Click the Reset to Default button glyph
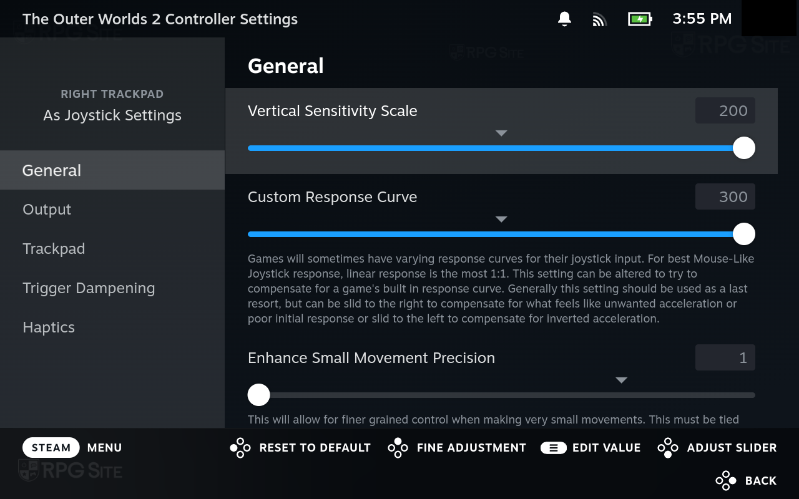 (x=240, y=448)
